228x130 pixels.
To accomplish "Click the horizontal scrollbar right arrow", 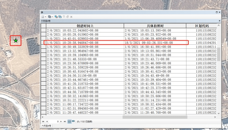I will tap(215, 117).
